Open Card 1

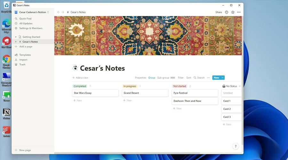(x=232, y=101)
